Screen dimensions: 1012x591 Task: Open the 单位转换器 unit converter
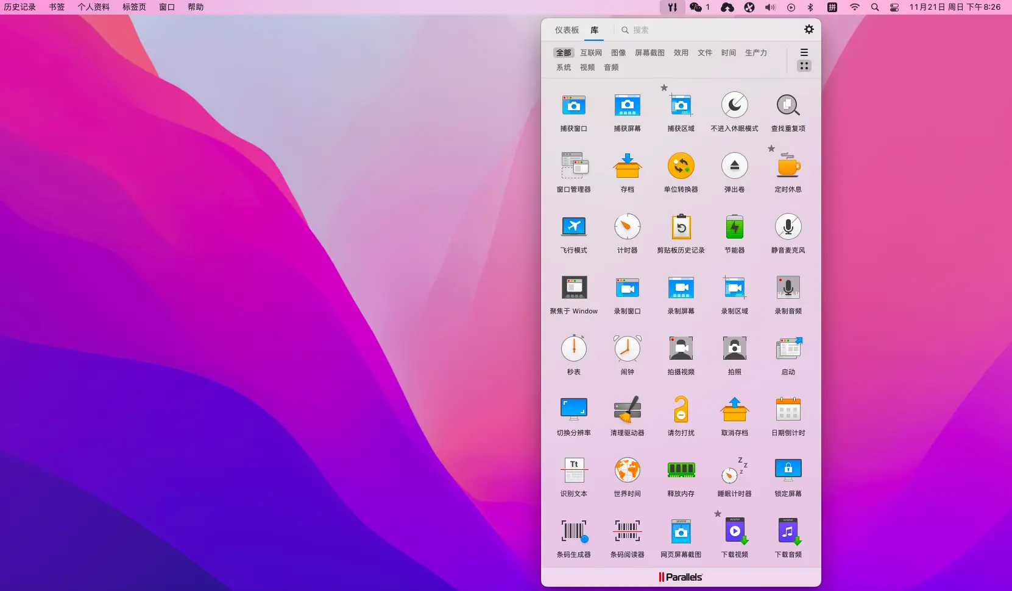click(x=681, y=167)
